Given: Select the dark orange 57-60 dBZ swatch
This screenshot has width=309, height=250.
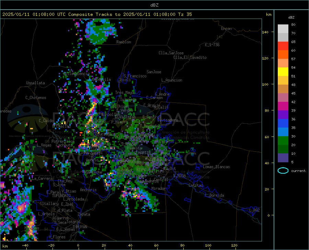Looking at the screenshot, I should (x=283, y=55).
